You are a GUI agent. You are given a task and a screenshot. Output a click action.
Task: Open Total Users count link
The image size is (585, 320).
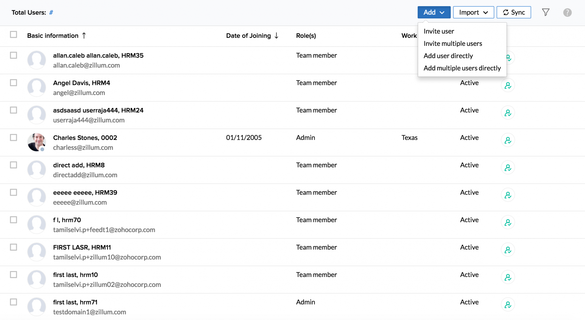coord(51,13)
